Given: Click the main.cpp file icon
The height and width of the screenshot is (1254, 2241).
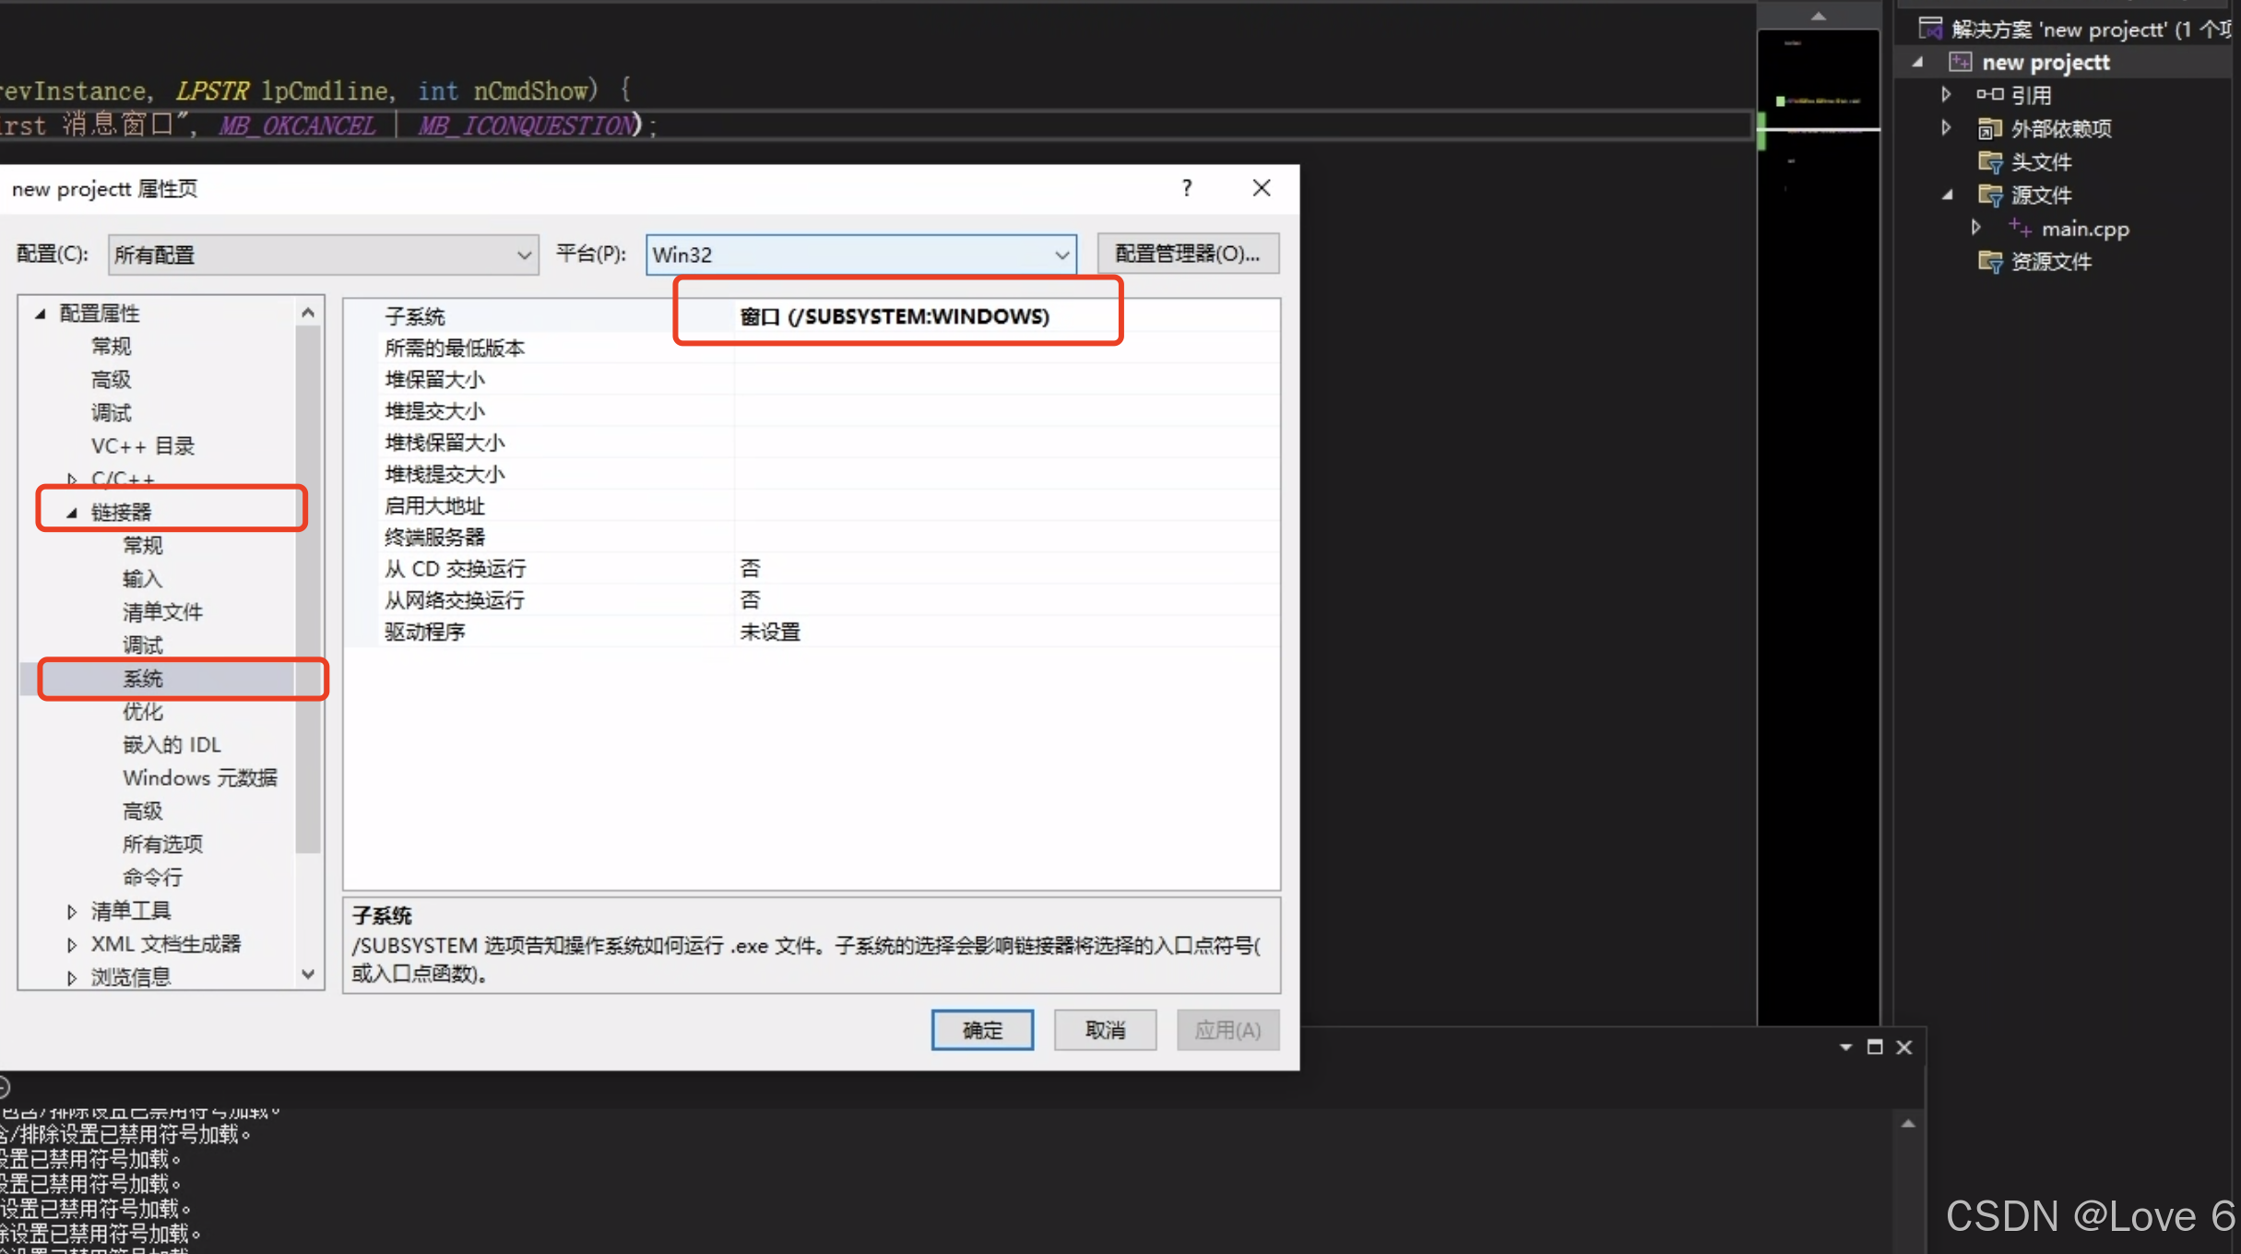Looking at the screenshot, I should point(2020,228).
